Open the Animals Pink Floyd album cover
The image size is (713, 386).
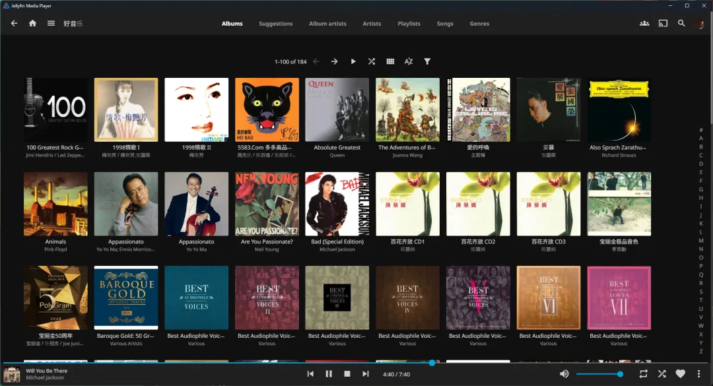tap(55, 204)
